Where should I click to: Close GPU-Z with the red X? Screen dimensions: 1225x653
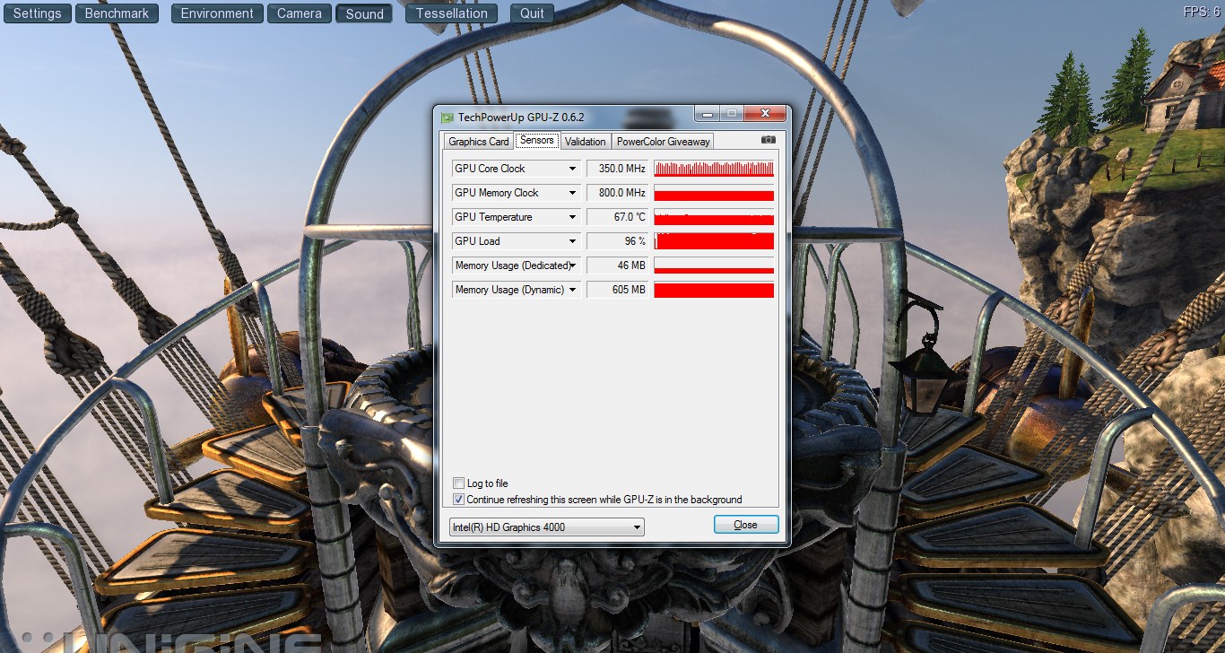pyautogui.click(x=766, y=113)
